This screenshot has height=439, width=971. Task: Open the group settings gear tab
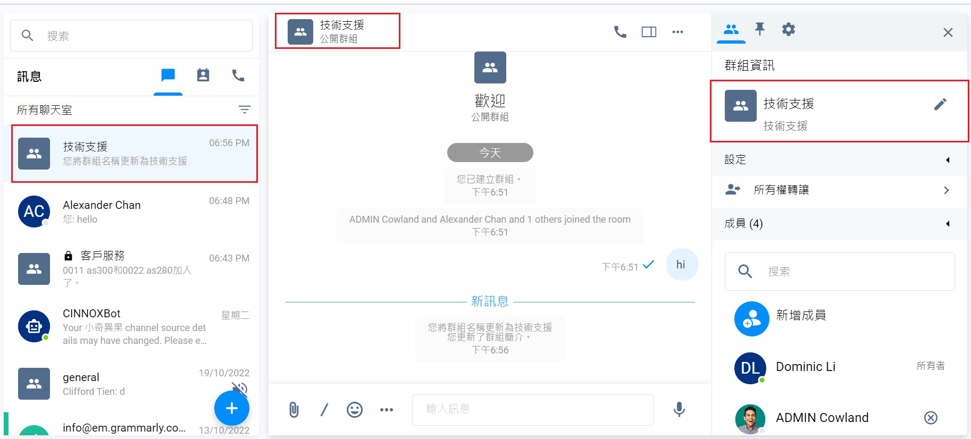tap(789, 29)
